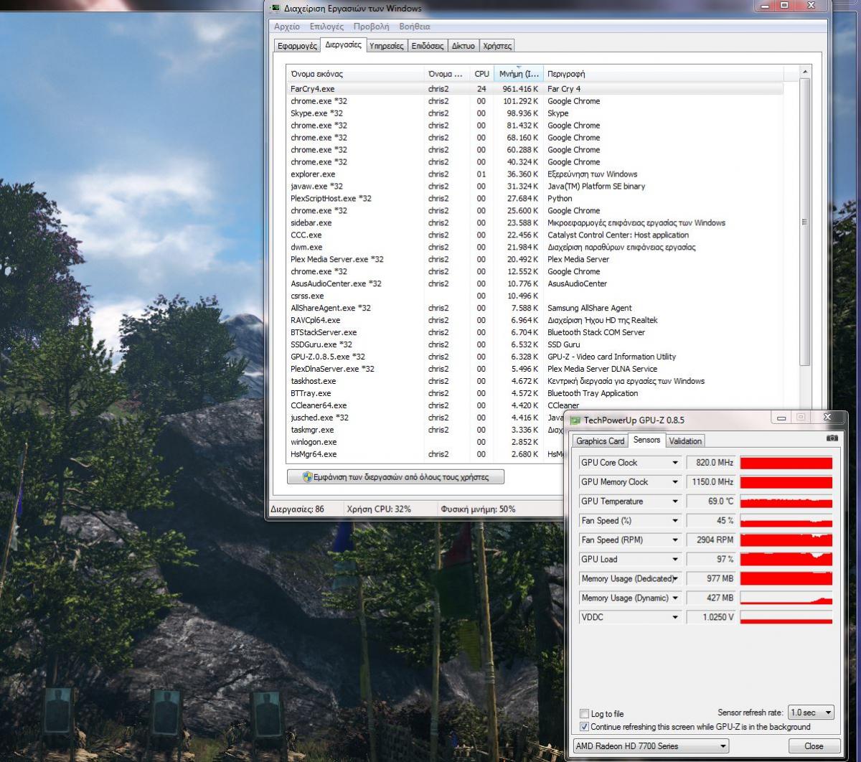Toggle Continue refreshing in background checkbox
The image size is (861, 762).
pyautogui.click(x=584, y=727)
